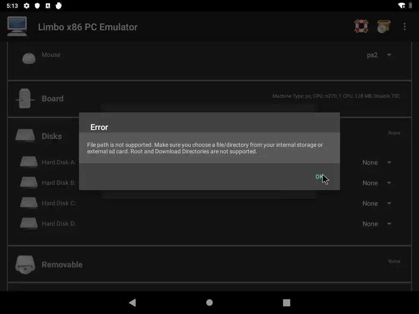Click the Hard Disk D drive icon
The width and height of the screenshot is (419, 314).
click(x=29, y=223)
